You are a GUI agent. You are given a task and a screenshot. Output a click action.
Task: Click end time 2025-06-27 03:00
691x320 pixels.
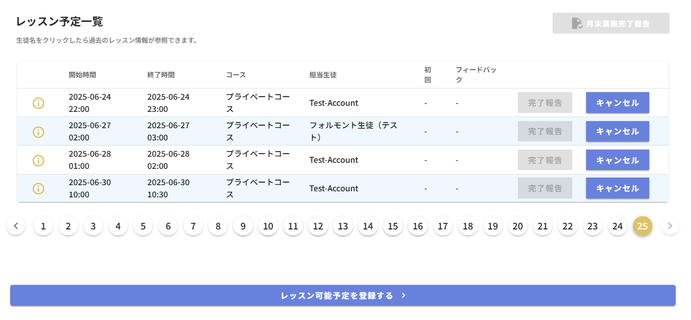coord(168,131)
